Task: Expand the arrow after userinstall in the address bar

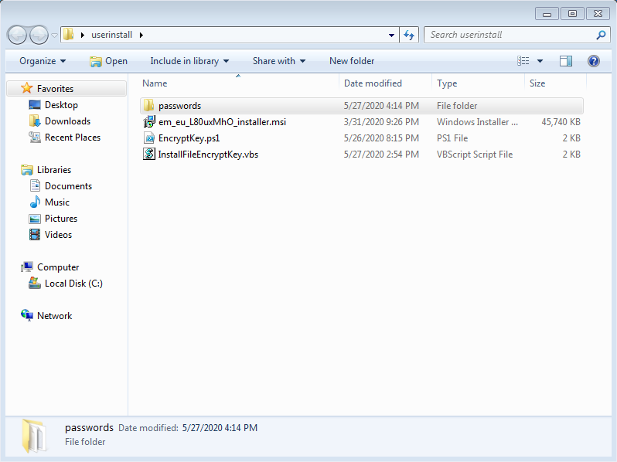Action: [x=141, y=35]
